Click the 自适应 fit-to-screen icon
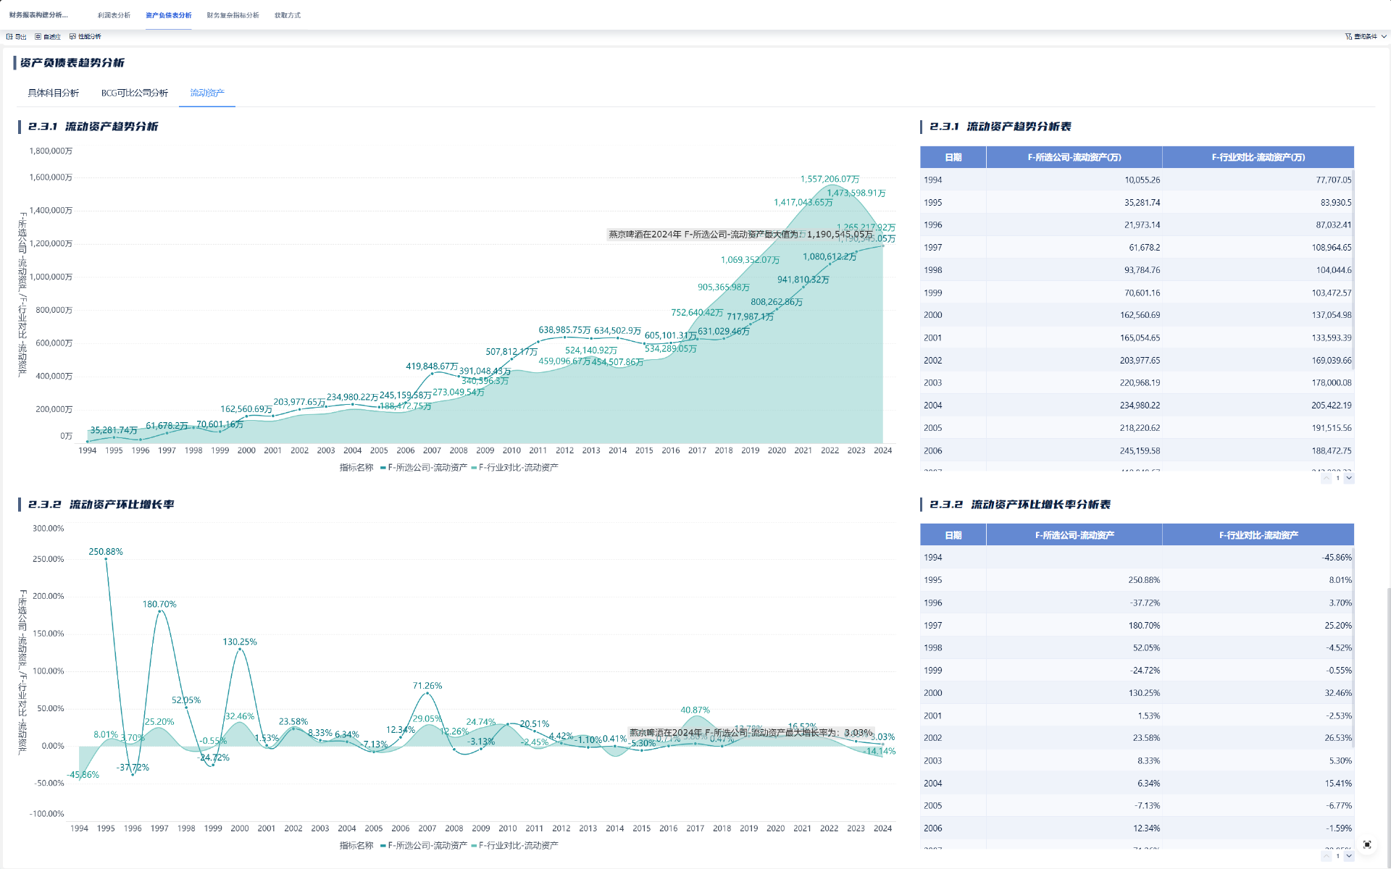The image size is (1391, 869). coord(38,36)
